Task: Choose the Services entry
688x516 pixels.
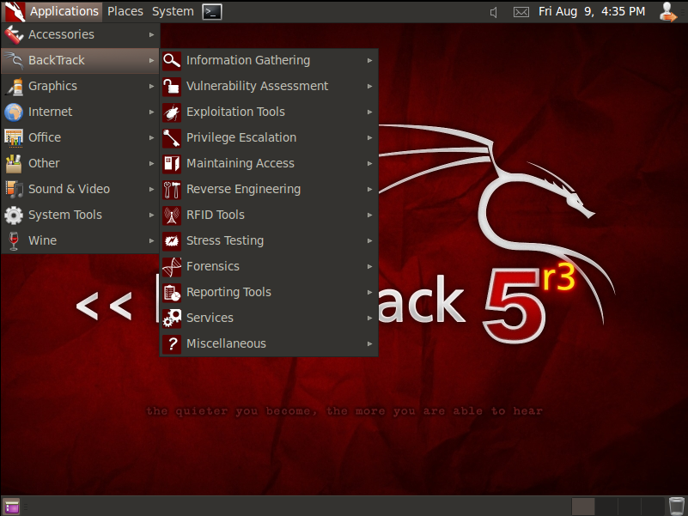Action: [x=269, y=319]
